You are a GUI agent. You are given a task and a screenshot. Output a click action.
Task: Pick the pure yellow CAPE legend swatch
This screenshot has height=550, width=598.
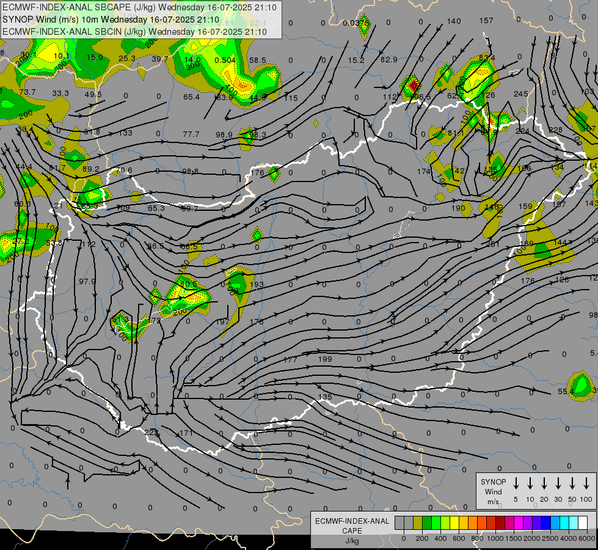pos(454,523)
